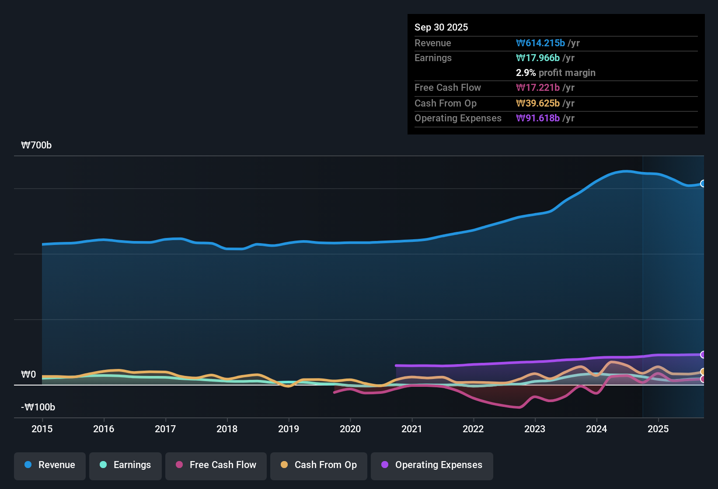
Task: Click the Operating Expenses endpoint circle
Action: click(703, 354)
